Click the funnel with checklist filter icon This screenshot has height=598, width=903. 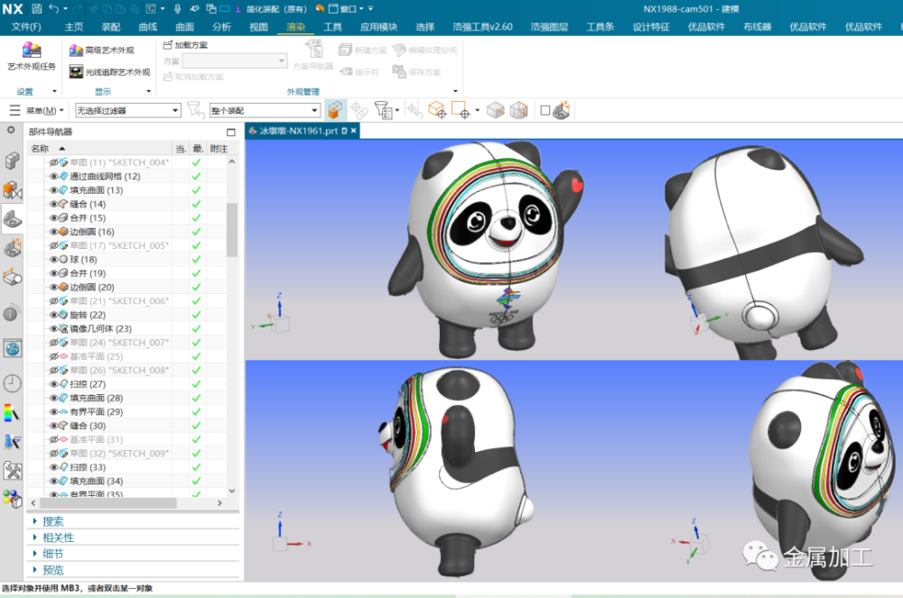pyautogui.click(x=383, y=110)
